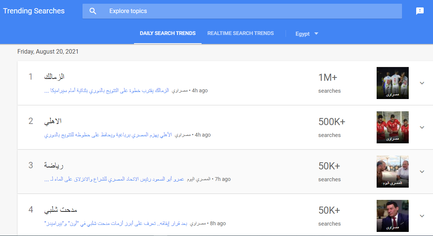Viewport: 433px width, 236px height.
Task: Open thumbnail image for الزمالك trend
Action: [392, 83]
